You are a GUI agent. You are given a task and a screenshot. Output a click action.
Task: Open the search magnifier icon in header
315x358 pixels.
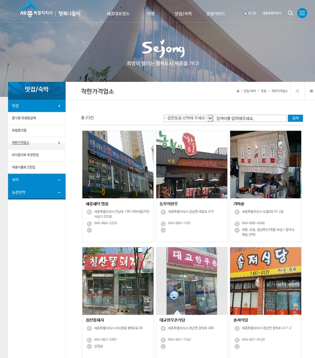[x=290, y=13]
